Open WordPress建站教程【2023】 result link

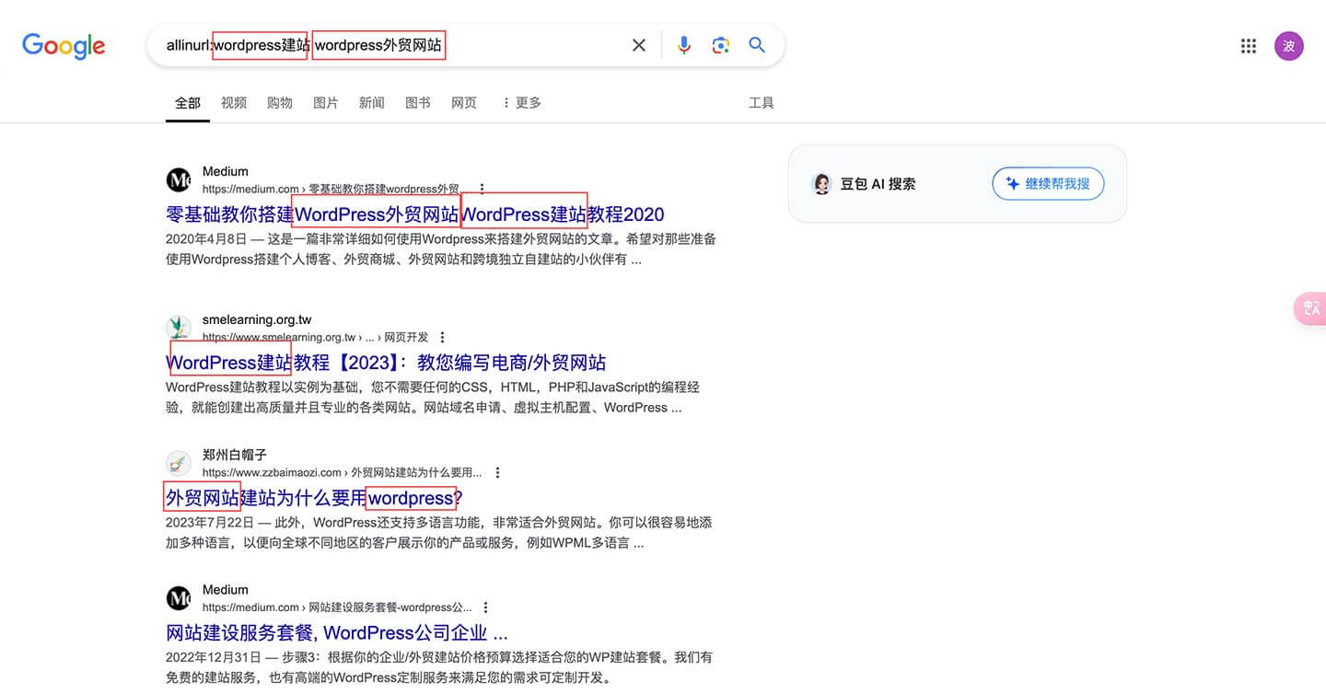(x=386, y=363)
